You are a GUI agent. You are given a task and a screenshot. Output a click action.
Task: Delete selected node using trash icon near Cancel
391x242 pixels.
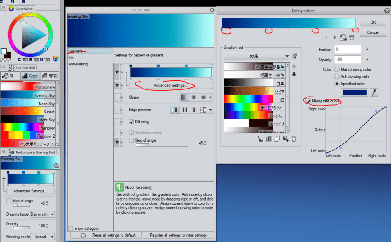(351, 37)
